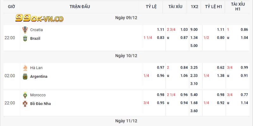Image resolution: width=253 pixels, height=126 pixels.
Task: Open the Brazil team link
Action: pyautogui.click(x=35, y=38)
